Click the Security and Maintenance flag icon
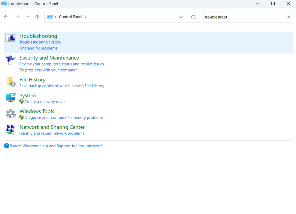 click(x=11, y=60)
